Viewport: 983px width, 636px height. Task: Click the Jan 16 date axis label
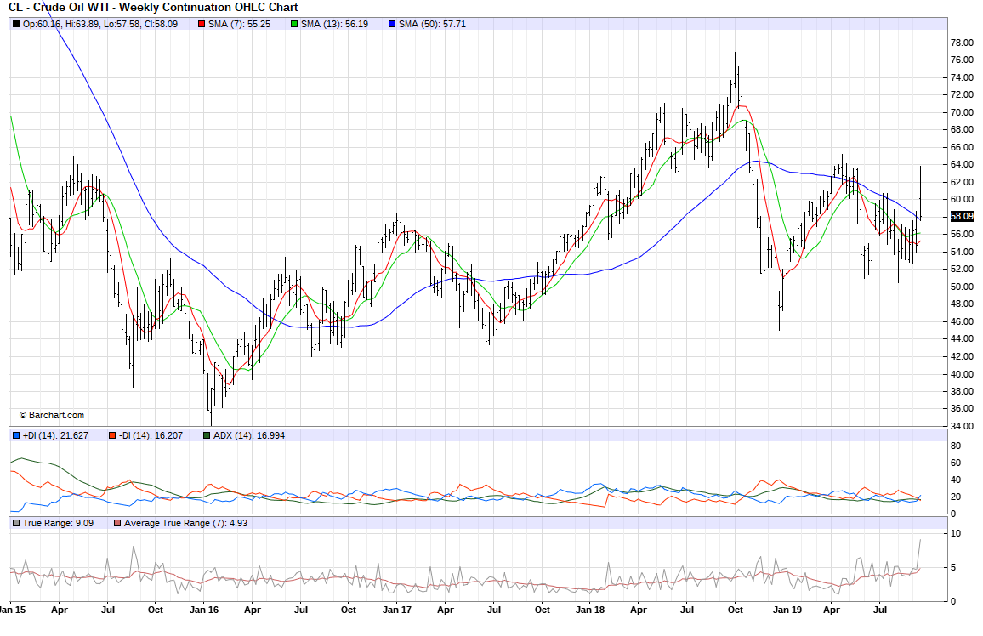pyautogui.click(x=204, y=610)
